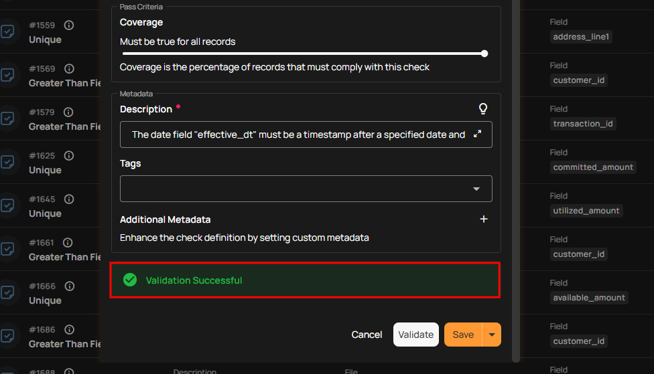Click the committed_amount field tag
This screenshot has width=654, height=374.
tap(592, 167)
